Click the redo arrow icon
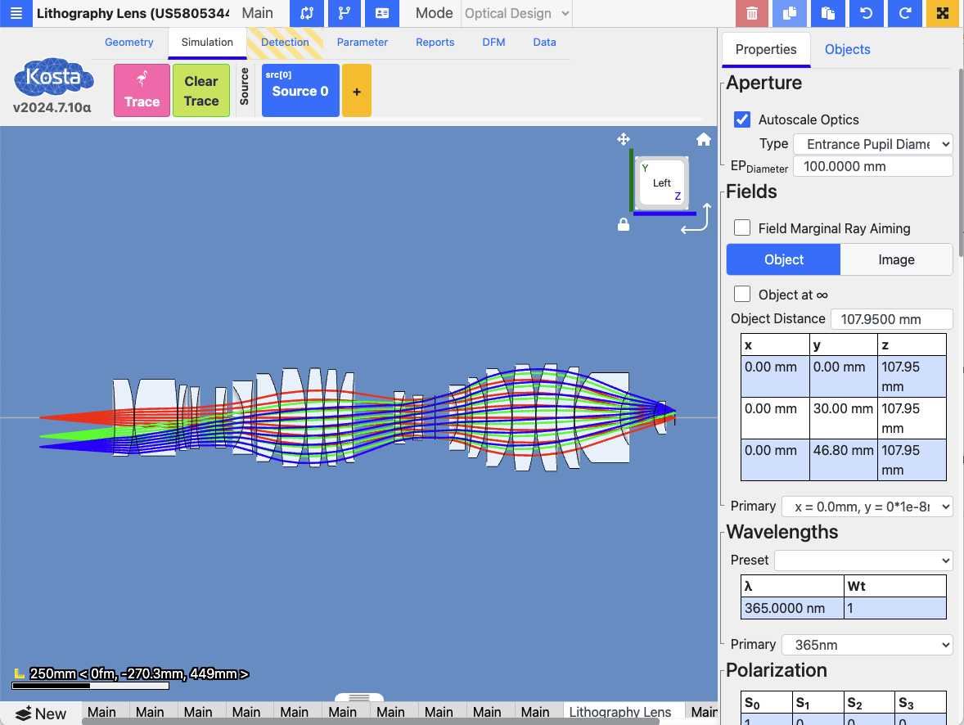This screenshot has width=964, height=725. pyautogui.click(x=904, y=13)
